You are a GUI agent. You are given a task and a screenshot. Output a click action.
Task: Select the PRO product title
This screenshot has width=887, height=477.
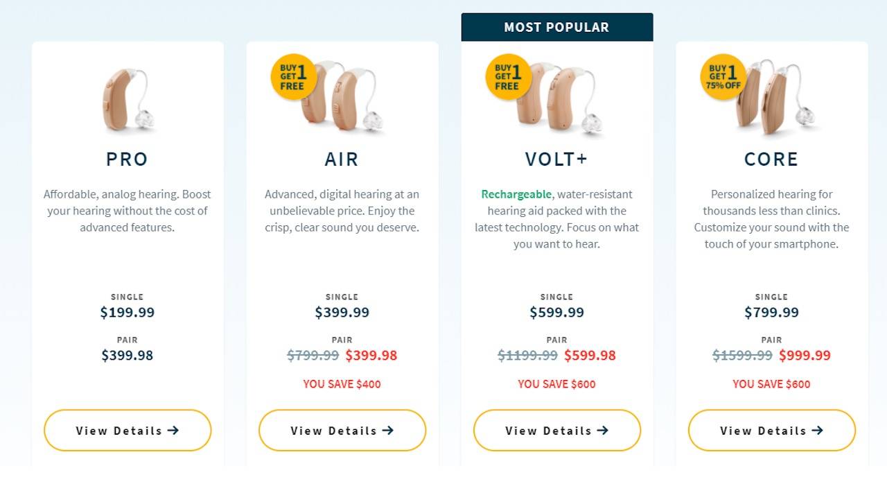[x=128, y=159]
